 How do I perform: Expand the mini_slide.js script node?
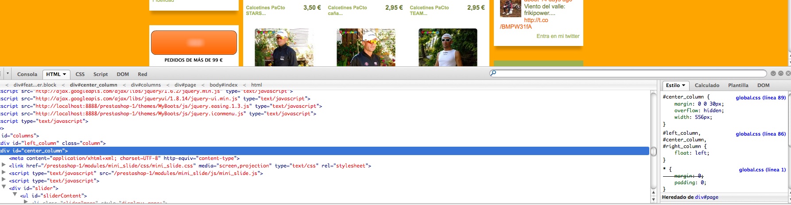tap(4, 173)
